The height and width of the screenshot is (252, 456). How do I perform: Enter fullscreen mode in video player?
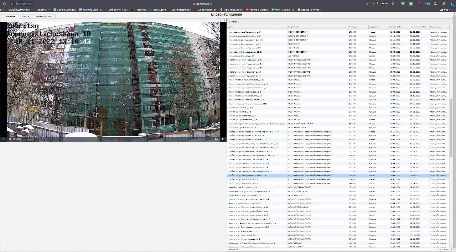[223, 139]
